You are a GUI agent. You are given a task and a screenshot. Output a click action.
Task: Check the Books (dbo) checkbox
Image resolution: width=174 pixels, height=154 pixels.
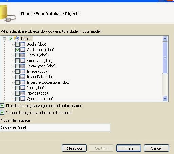17,44
